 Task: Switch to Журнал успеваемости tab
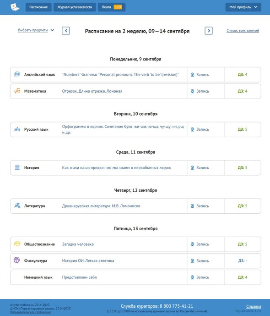(75, 7)
